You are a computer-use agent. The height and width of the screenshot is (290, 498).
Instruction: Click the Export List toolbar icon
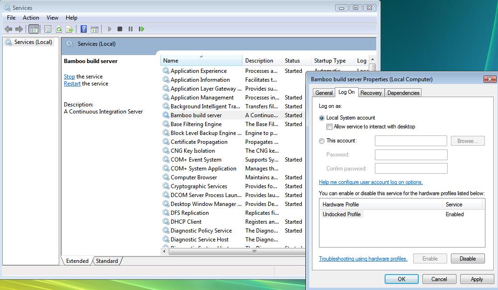[x=69, y=29]
